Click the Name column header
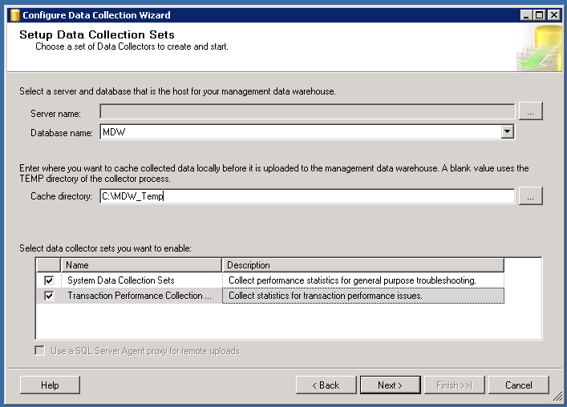 [141, 265]
